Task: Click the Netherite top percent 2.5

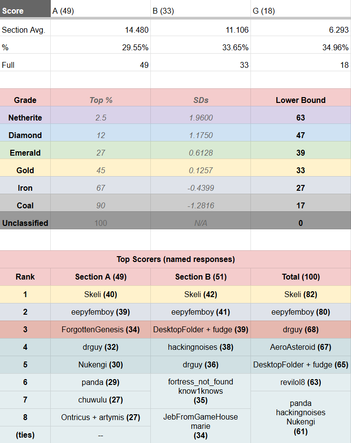Action: [101, 115]
